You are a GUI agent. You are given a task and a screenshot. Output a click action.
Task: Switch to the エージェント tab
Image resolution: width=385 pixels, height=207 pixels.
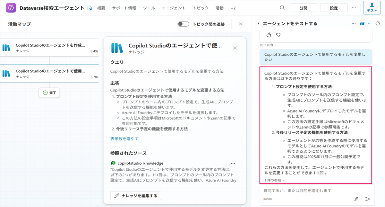tap(174, 8)
